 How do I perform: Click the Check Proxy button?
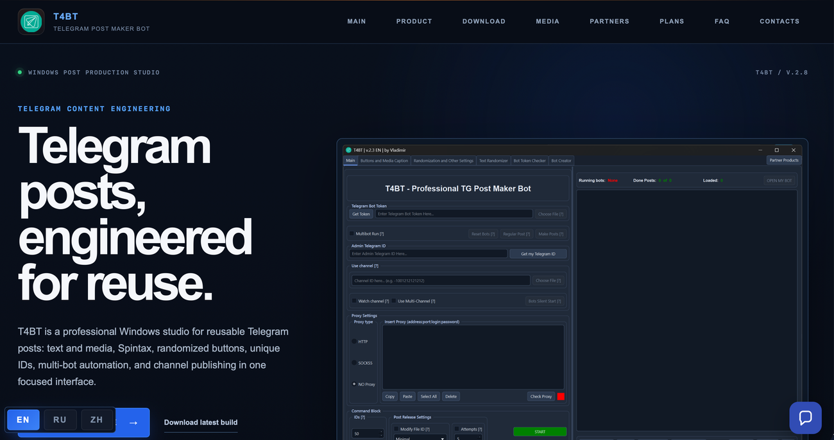541,396
